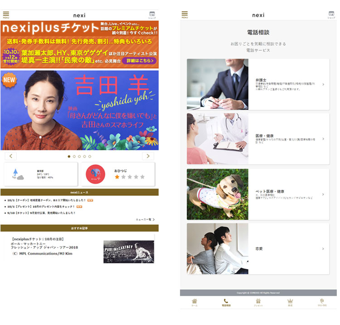Tap the red Aries zodiac icon
The width and height of the screenshot is (340, 325).
(x=95, y=174)
